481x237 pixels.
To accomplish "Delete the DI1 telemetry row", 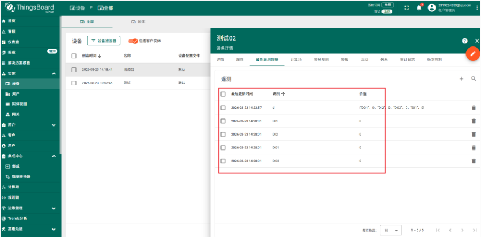I will coord(474,121).
